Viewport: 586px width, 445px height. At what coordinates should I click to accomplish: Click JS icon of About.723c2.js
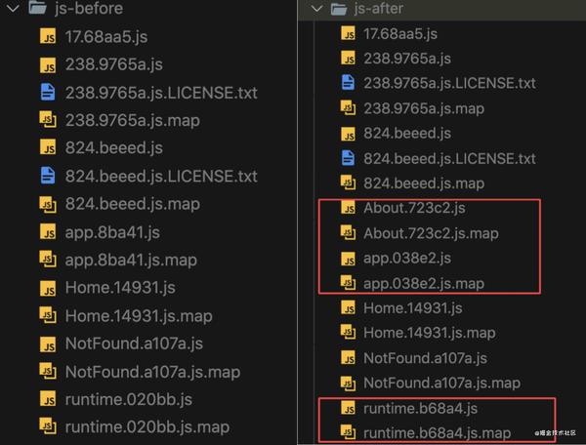(x=348, y=208)
